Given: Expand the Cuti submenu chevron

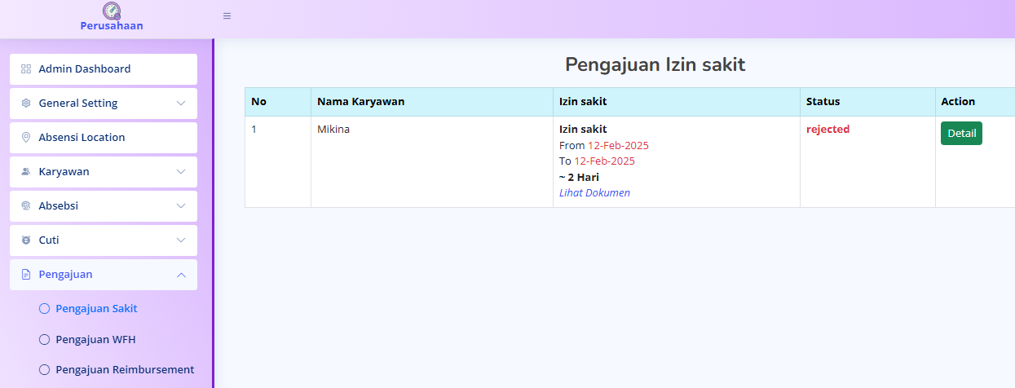Looking at the screenshot, I should [181, 240].
